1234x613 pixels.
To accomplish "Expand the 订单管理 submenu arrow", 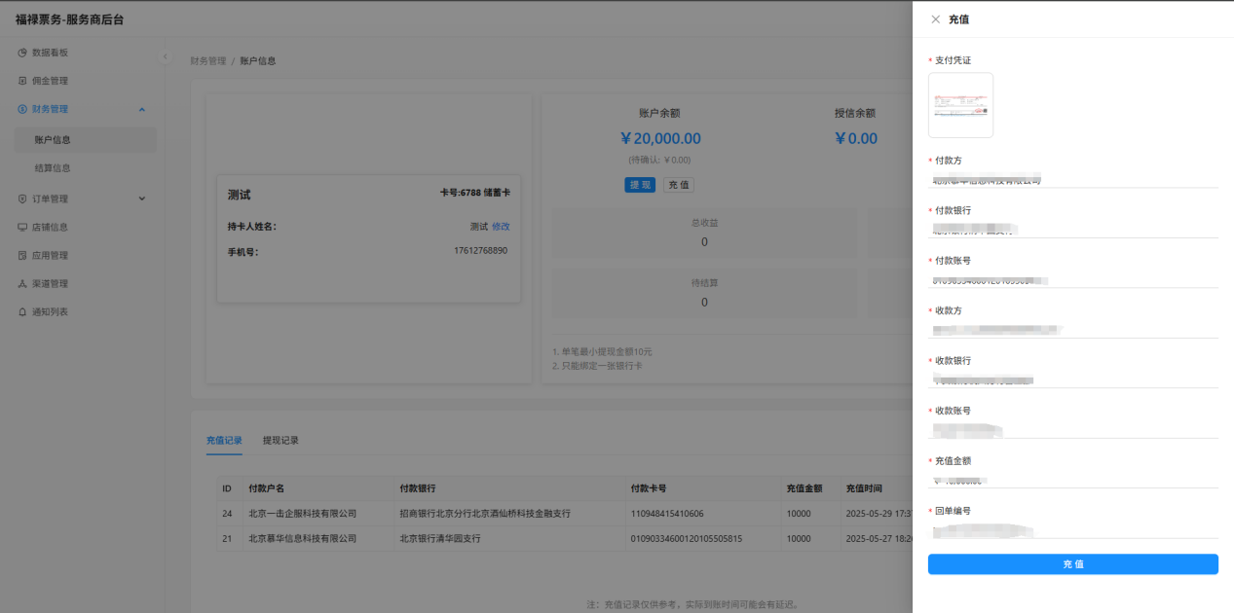I will pyautogui.click(x=142, y=198).
